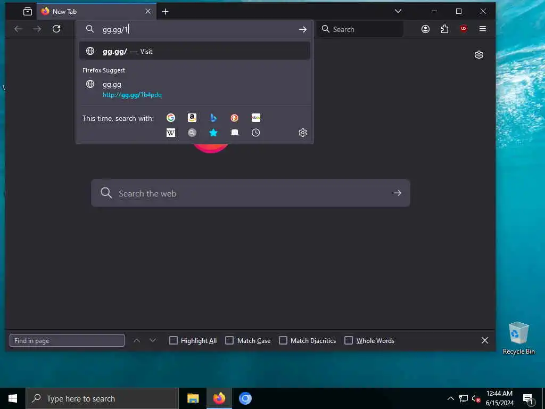Open the blue circle browser taskbar icon
The height and width of the screenshot is (409, 545).
click(x=245, y=398)
